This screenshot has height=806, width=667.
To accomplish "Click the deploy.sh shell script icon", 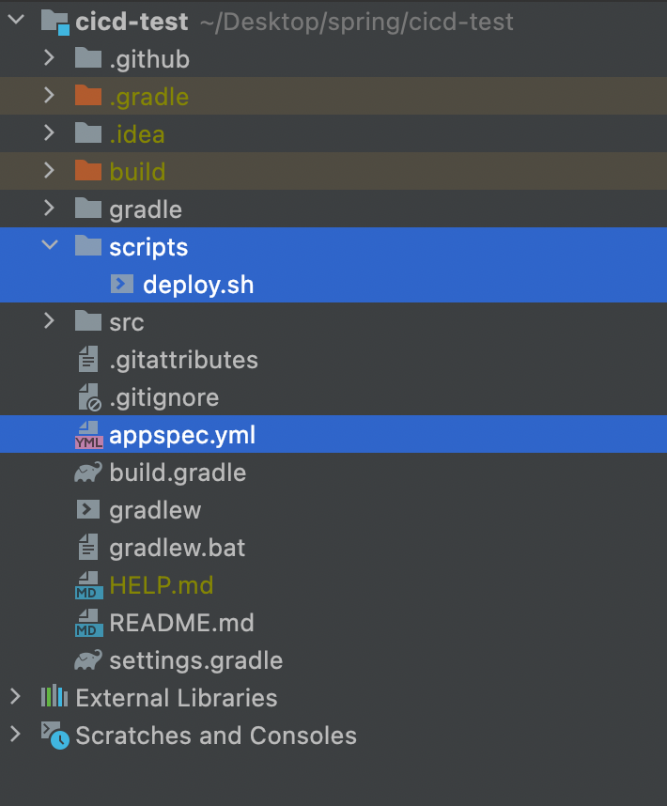I will pyautogui.click(x=122, y=284).
